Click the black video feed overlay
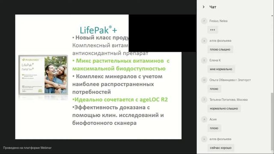 tap(162, 33)
